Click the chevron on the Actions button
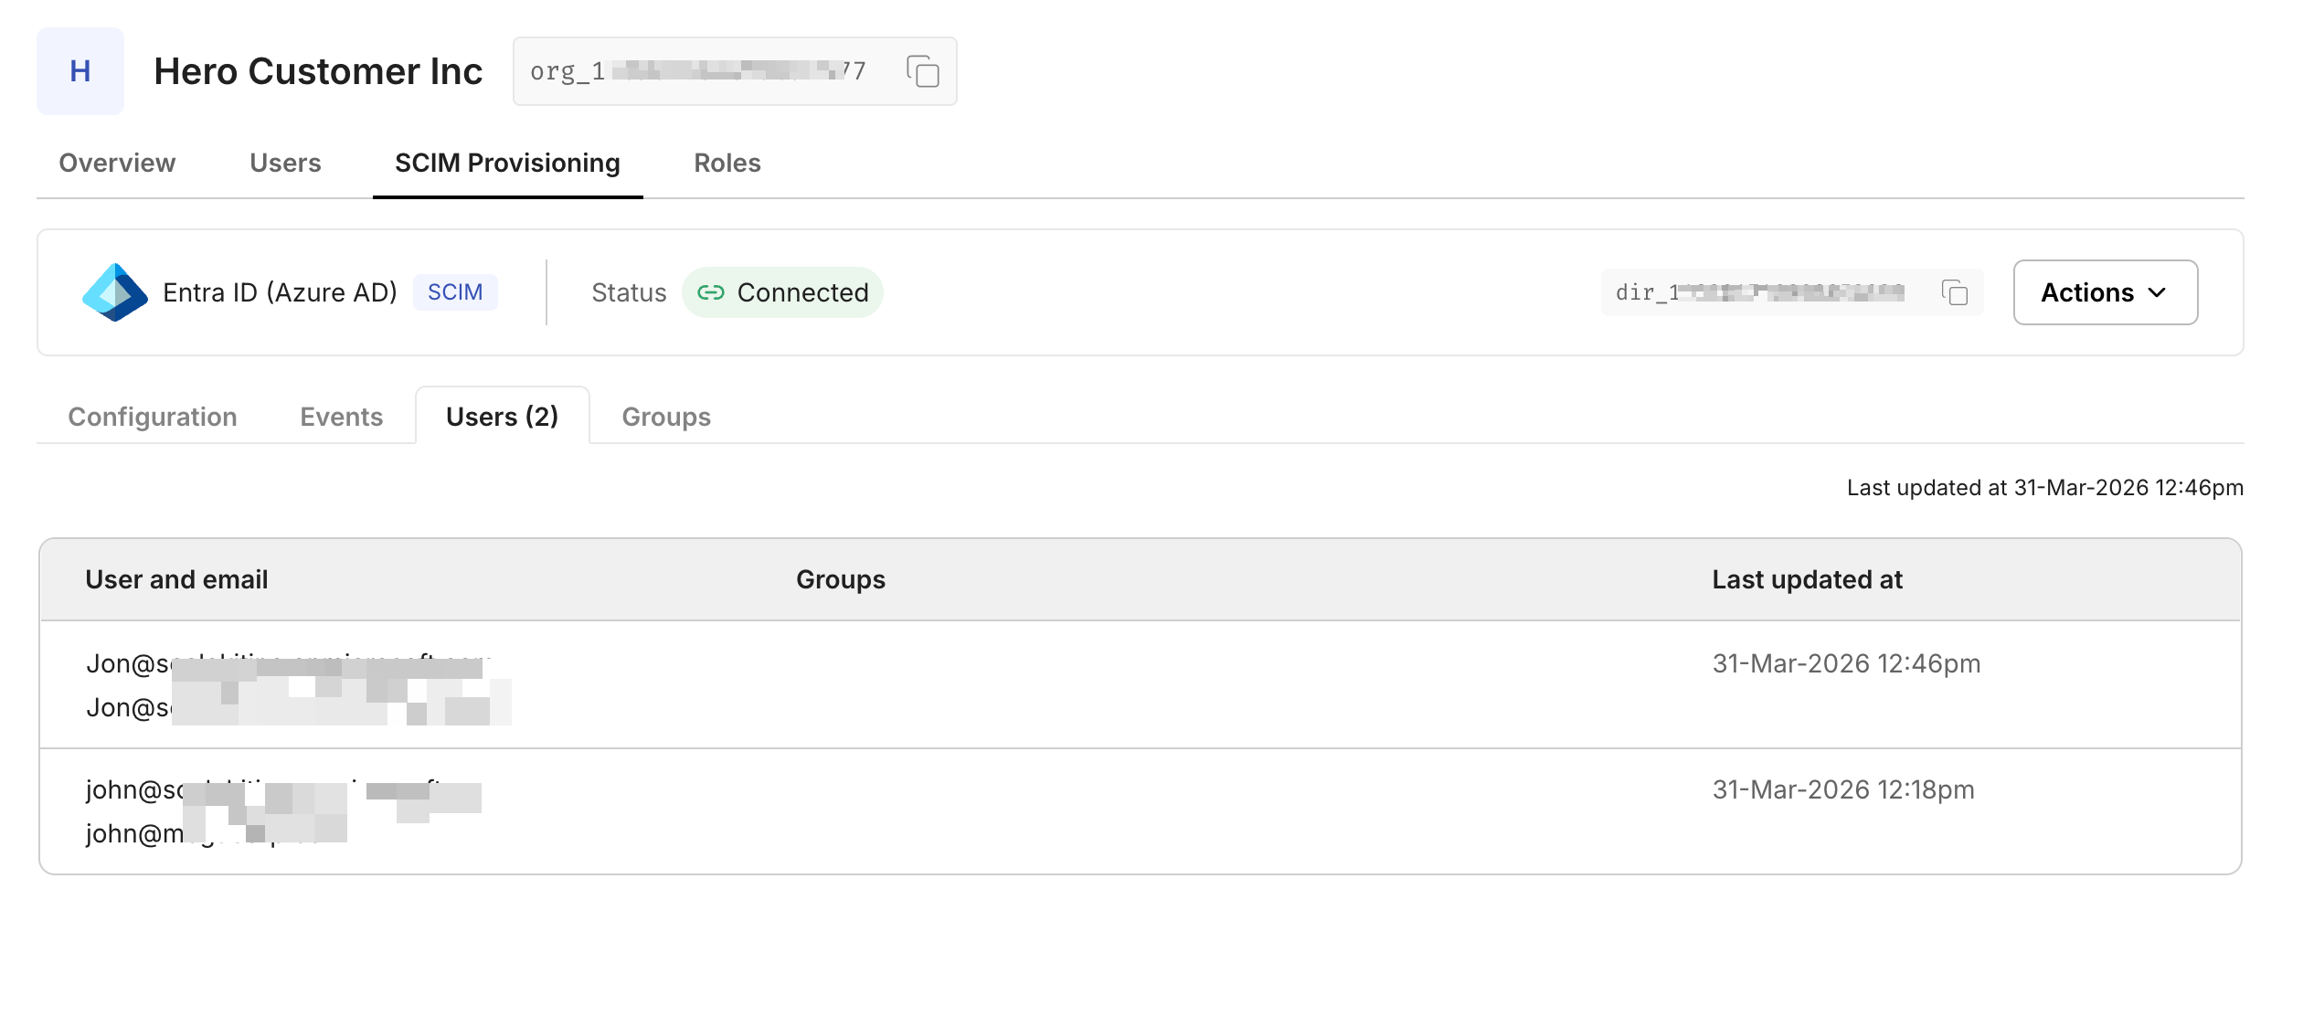 point(2158,292)
